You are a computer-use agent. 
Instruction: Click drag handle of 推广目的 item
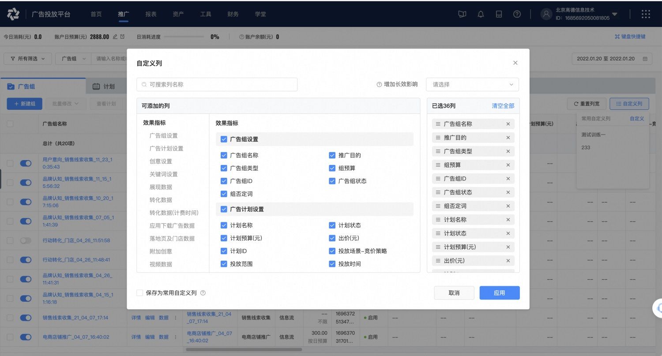coord(438,138)
